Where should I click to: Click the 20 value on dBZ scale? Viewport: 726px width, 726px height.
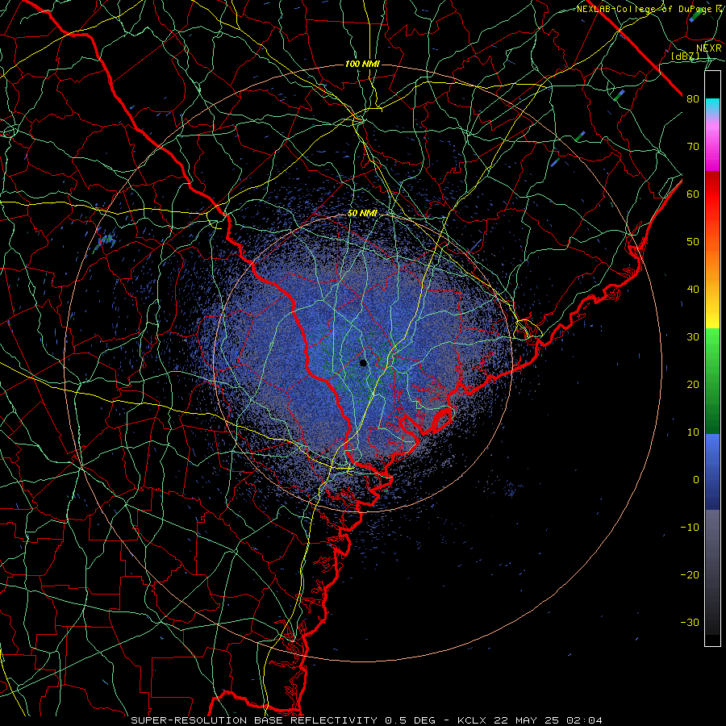point(693,385)
